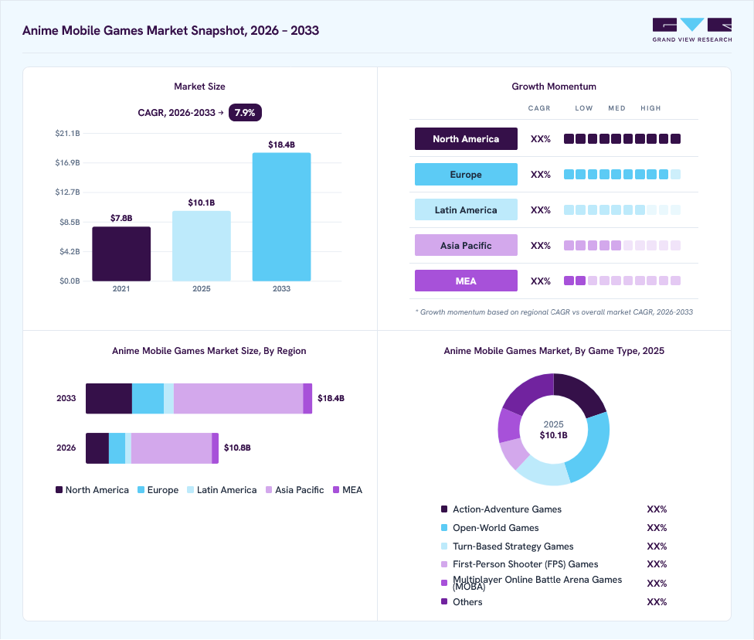
Task: Click Europe segment in 2033 bar
Action: 148,398
